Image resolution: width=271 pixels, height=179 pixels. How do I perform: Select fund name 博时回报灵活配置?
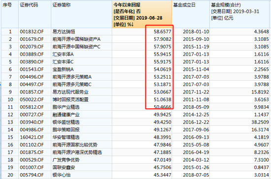click(x=70, y=99)
